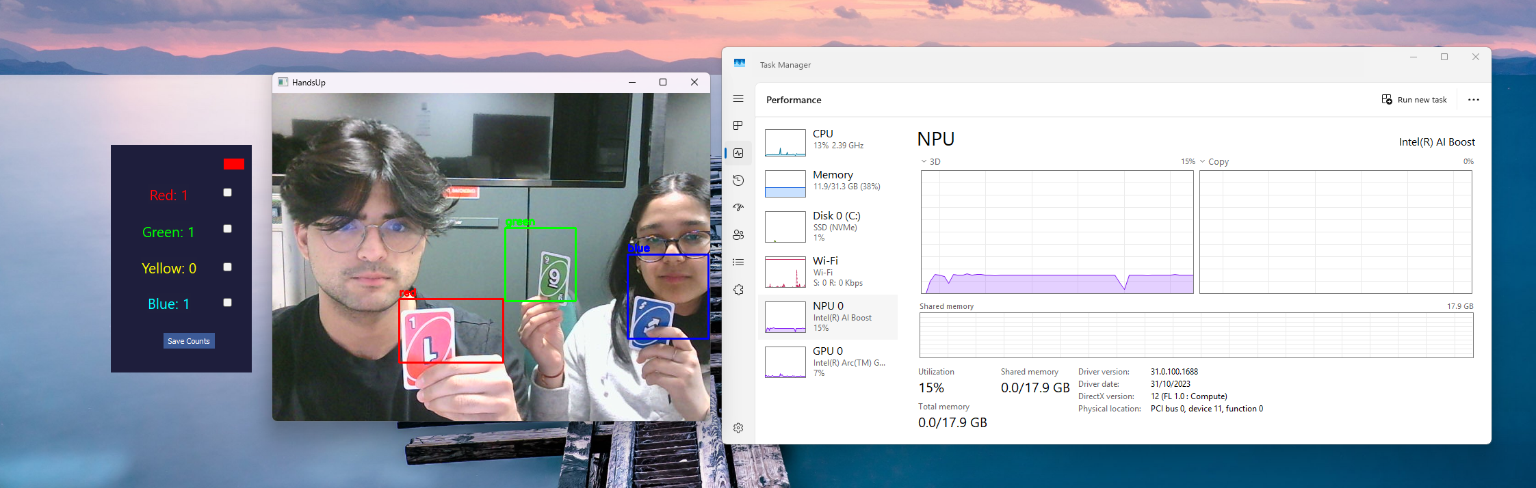Click Wi-Fi mini graph thumbnail
Viewport: 1536px width, 488px height.
[785, 272]
